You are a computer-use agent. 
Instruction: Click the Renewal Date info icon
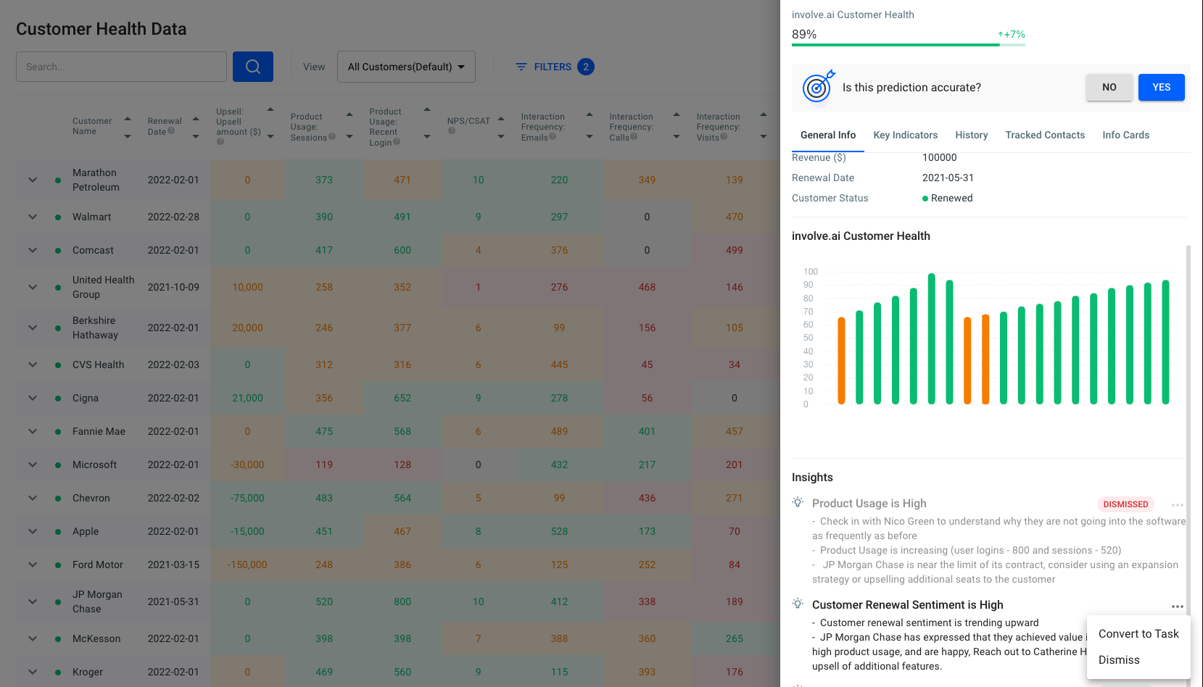point(171,131)
